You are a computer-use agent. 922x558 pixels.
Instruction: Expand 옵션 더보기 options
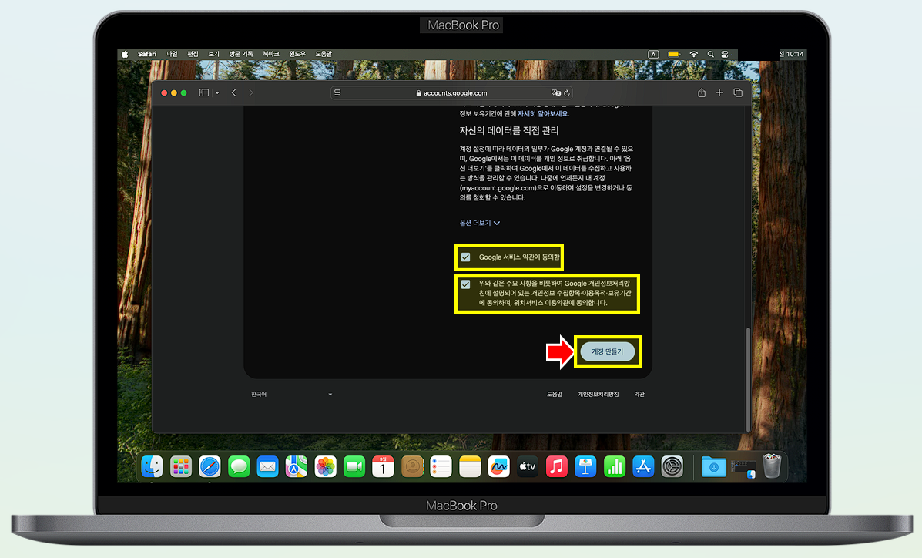point(479,223)
